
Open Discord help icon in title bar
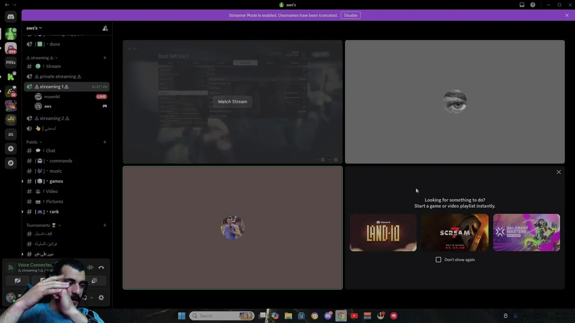[533, 5]
